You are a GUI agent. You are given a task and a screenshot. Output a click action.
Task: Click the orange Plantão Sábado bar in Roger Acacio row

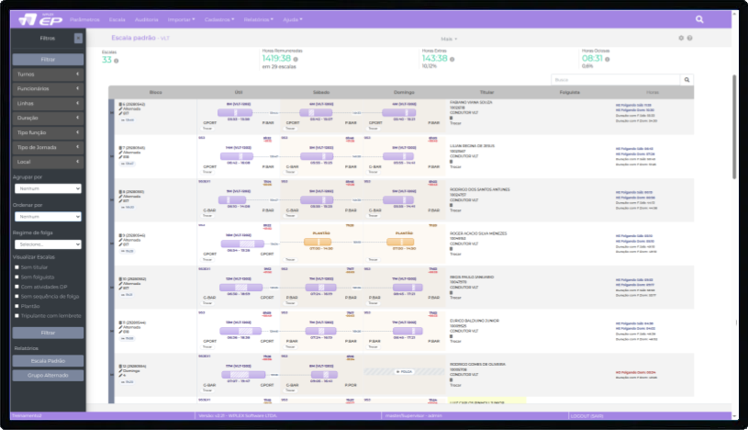coord(318,243)
